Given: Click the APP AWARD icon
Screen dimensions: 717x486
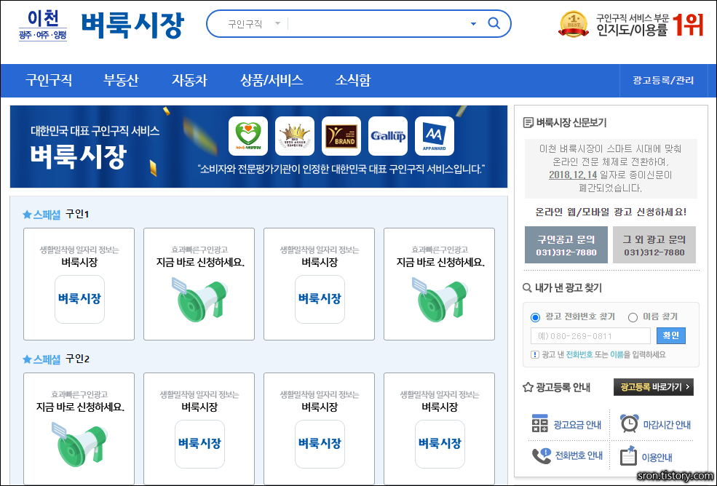Looking at the screenshot, I should click(x=435, y=136).
